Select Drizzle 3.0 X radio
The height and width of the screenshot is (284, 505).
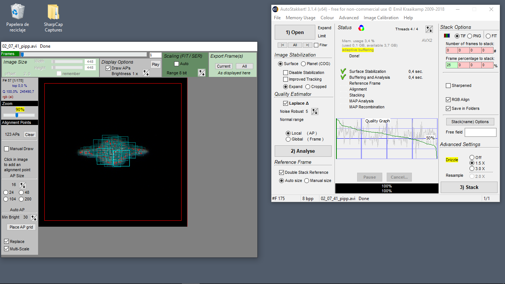(472, 169)
